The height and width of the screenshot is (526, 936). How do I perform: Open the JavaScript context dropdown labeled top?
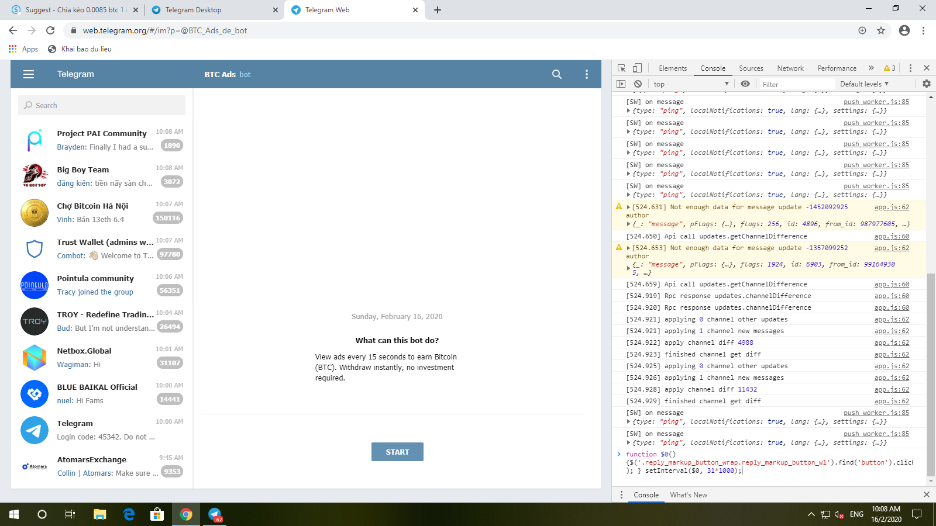point(691,84)
